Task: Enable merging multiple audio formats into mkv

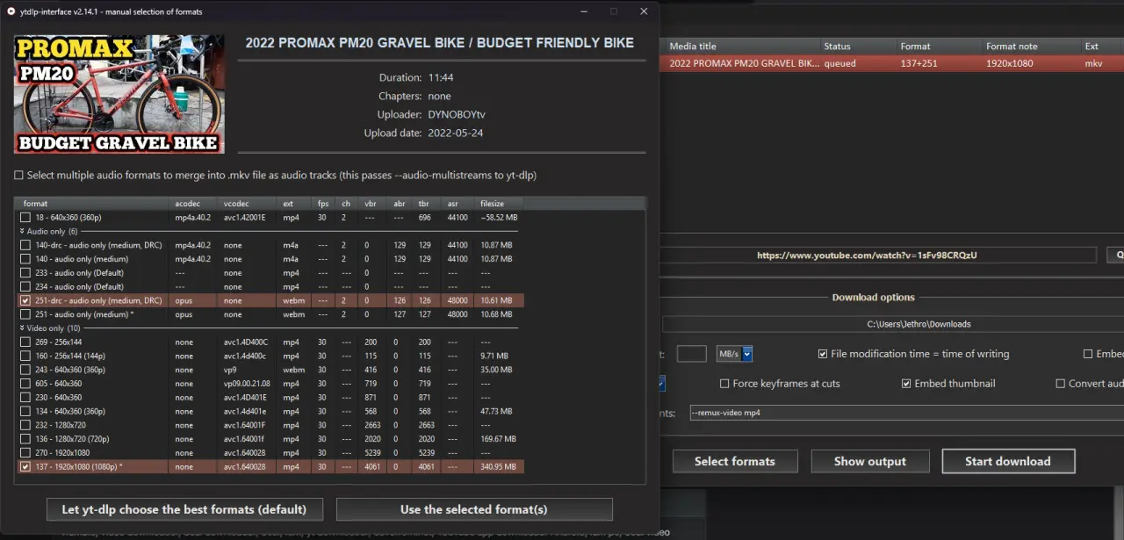Action: point(18,176)
